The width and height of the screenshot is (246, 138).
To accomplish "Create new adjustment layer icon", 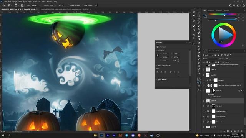I will point(231,131).
